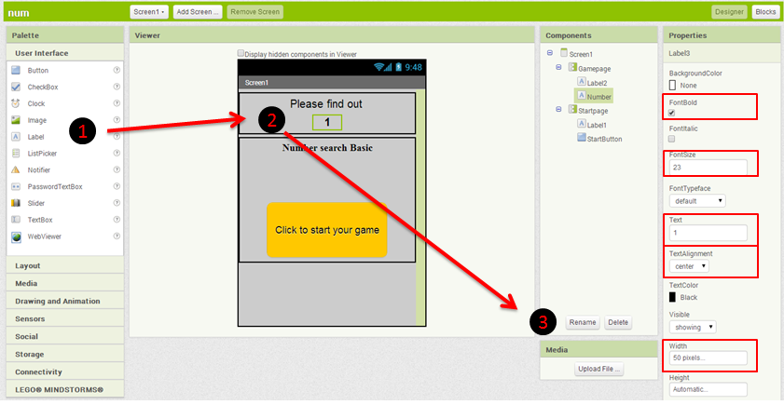Open the Visible showing dropdown
The image size is (784, 405).
click(x=693, y=327)
